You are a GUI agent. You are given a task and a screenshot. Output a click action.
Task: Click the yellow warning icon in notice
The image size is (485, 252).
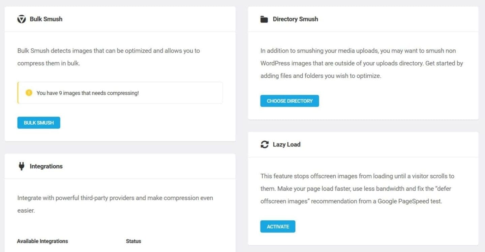pos(29,93)
